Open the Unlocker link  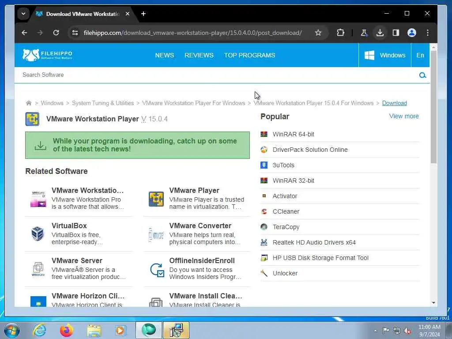285,273
